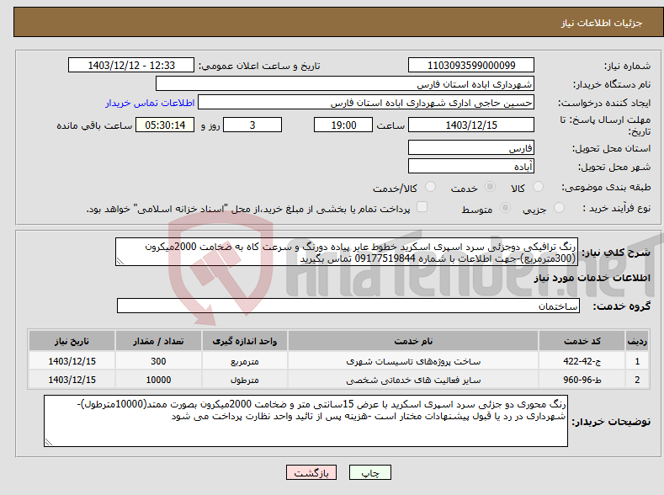Click the واحد اندازه گیری column header
Screen dimensions: 664x495
245,341
